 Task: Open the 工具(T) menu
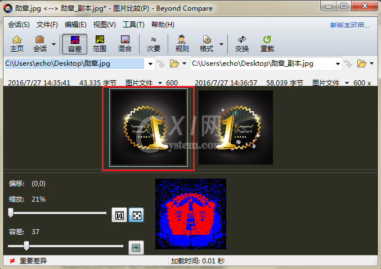click(x=133, y=25)
